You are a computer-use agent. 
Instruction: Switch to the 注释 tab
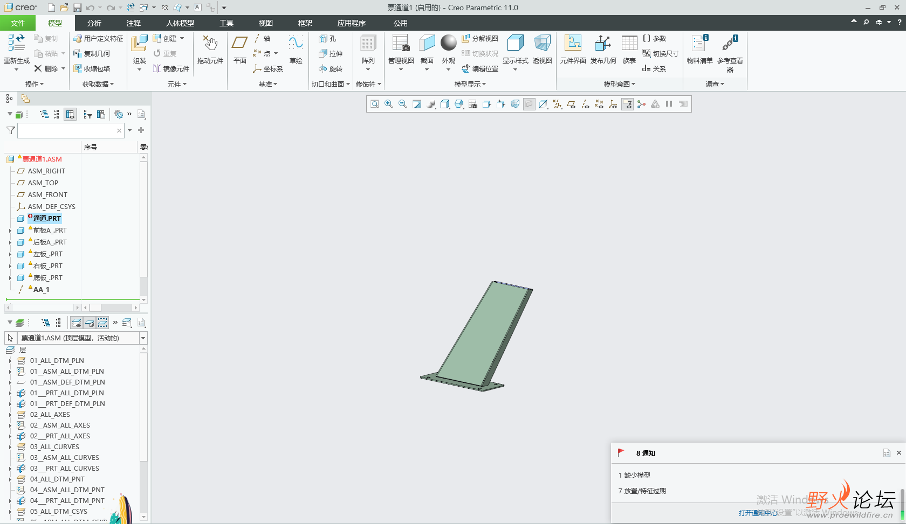coord(134,23)
